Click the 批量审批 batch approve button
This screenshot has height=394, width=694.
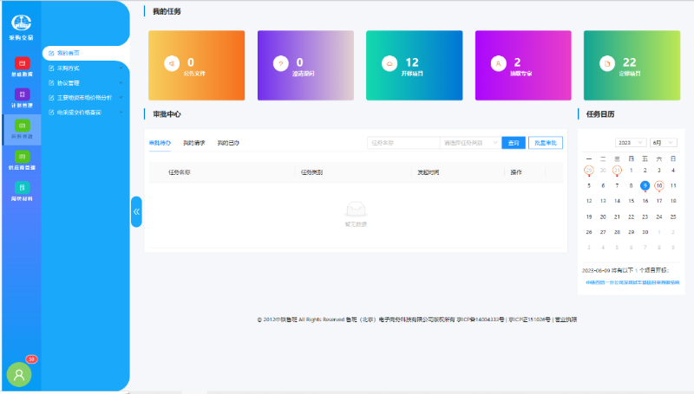tap(546, 143)
